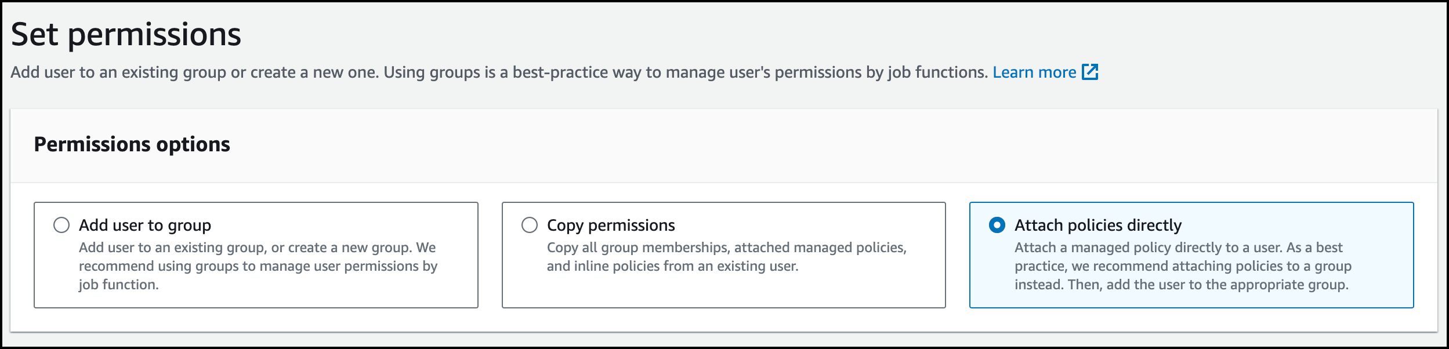
Task: Click the 'job function.' line in first card
Action: pyautogui.click(x=118, y=285)
